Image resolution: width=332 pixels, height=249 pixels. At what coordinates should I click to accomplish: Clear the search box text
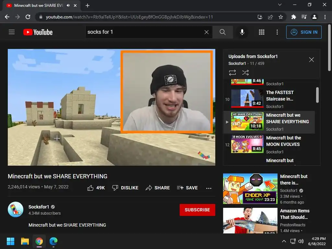pyautogui.click(x=207, y=32)
